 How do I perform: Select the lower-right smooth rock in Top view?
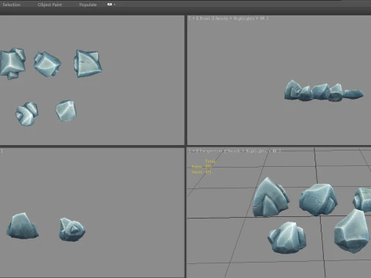[x=66, y=110]
